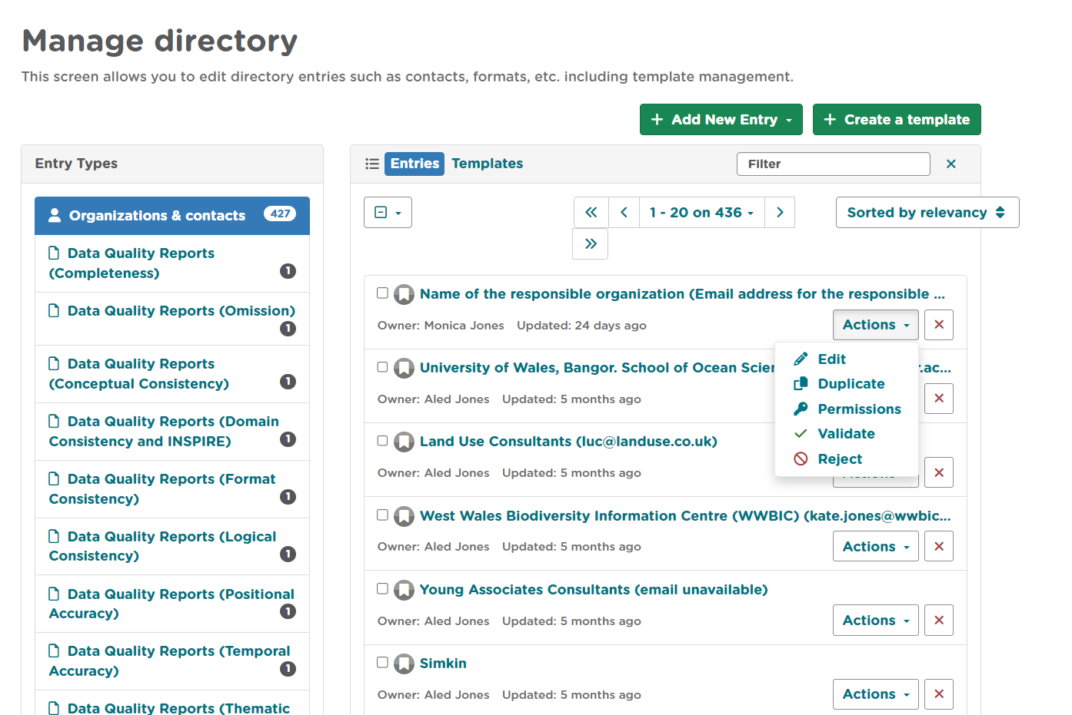1072x715 pixels.
Task: Open the Add New Entry dropdown
Action: tap(721, 120)
